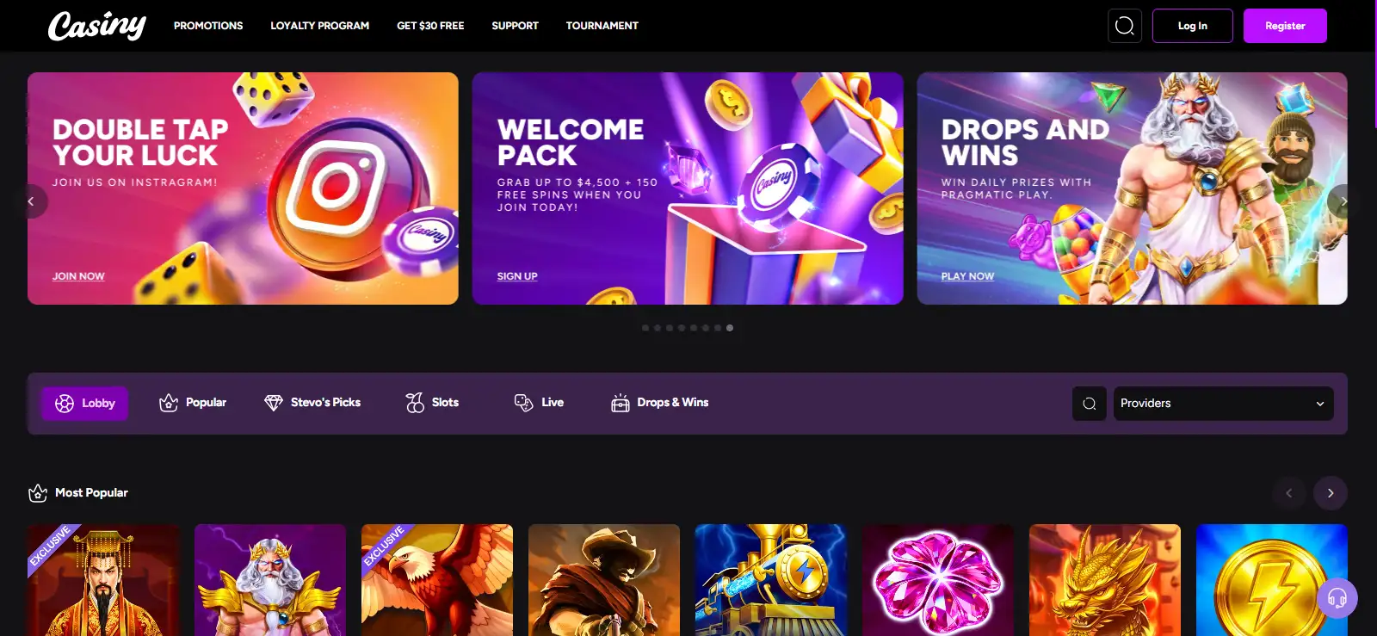The height and width of the screenshot is (636, 1377).
Task: Open the header search icon
Action: coord(1124,26)
